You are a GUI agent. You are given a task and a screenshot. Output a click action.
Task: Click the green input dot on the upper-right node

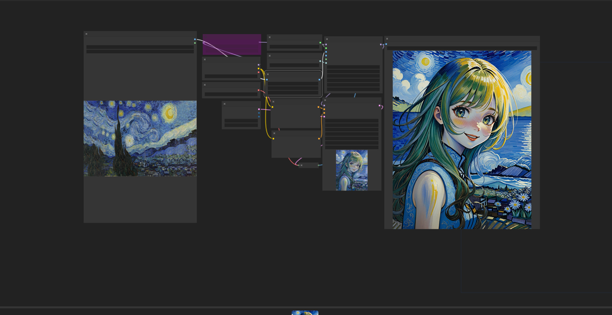pos(326,48)
